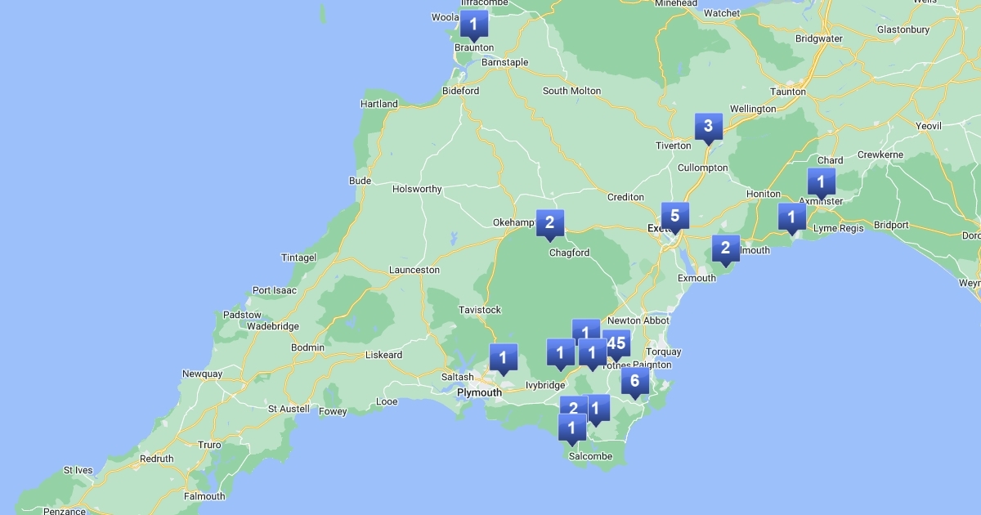
Task: Click the Watchet label
Action: tap(722, 13)
